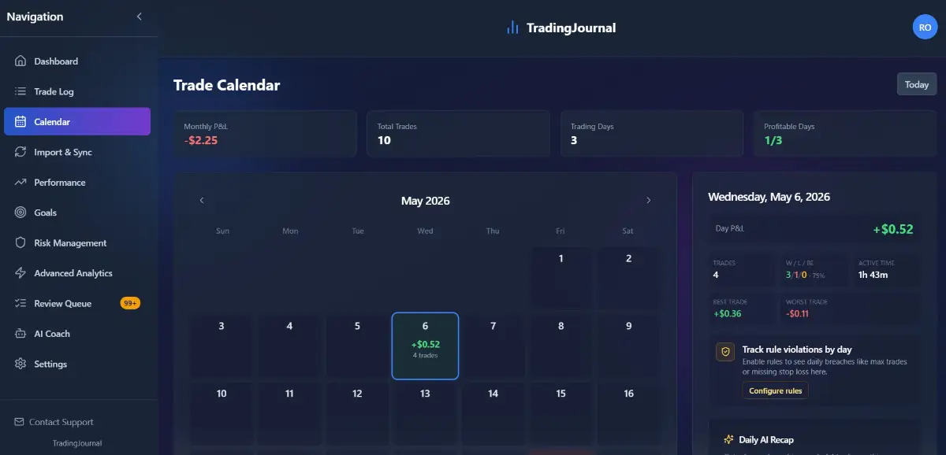Select the May 13 calendar day
Viewport: 946px width, 455px height.
425,414
